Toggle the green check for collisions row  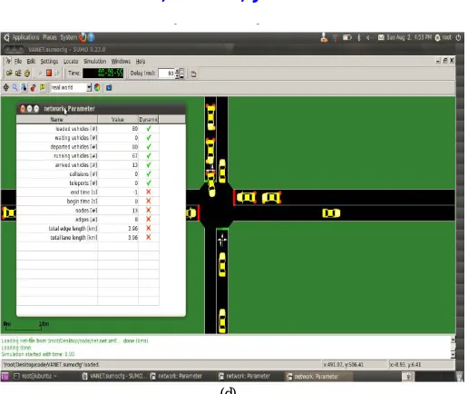click(149, 174)
